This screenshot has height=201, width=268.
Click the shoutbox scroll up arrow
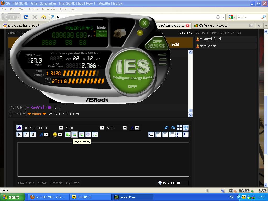tap(191, 52)
